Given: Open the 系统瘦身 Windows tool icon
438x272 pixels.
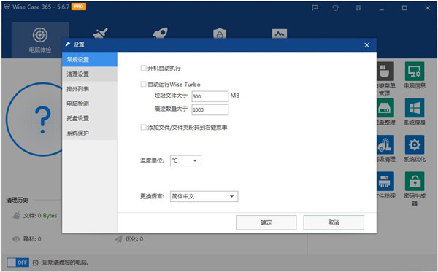Looking at the screenshot, I should 415,108.
